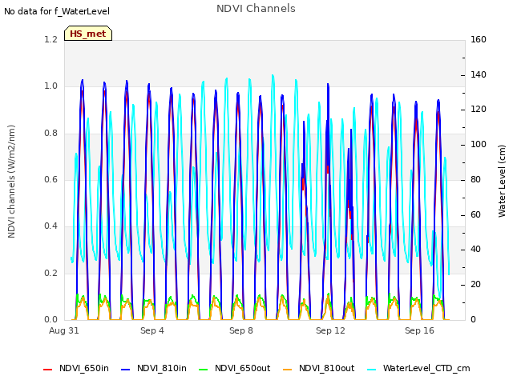
Task: Click the 0.0 left axis tick label
Action: [50, 320]
